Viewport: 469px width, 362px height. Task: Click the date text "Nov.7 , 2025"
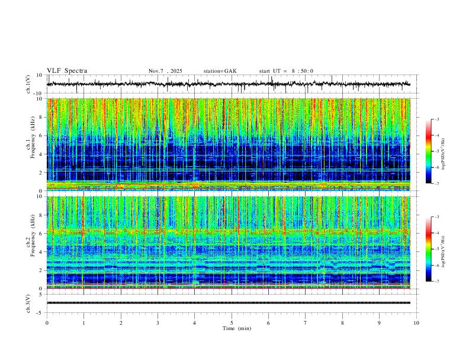coord(165,71)
